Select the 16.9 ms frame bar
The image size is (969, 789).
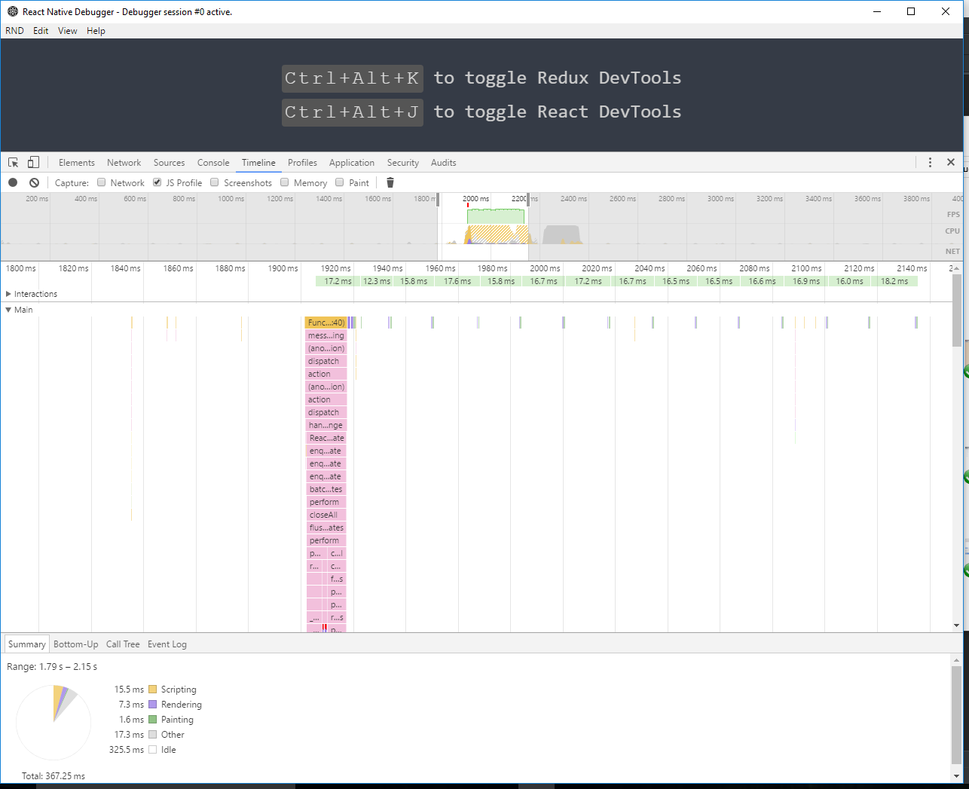coord(806,281)
